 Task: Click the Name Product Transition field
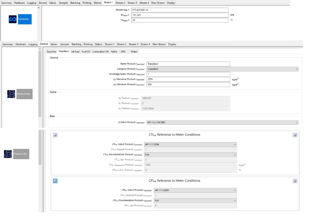[188, 64]
